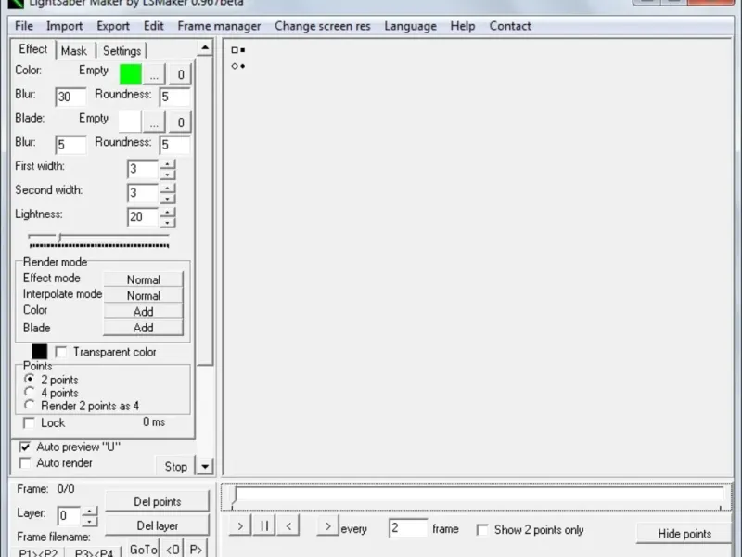Open the Contact menu
Screen dimensions: 742x557
[x=509, y=26]
